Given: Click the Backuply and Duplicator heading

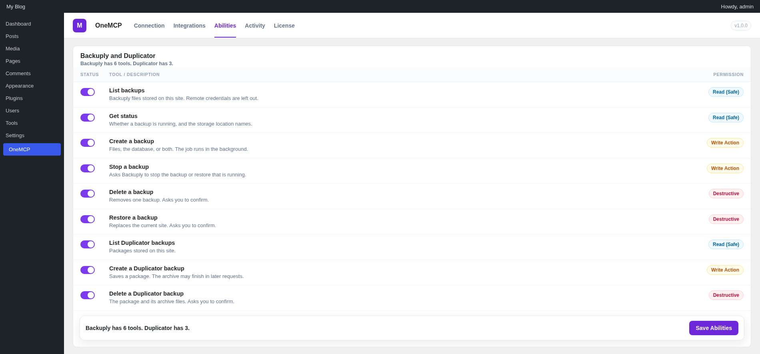Looking at the screenshot, I should (118, 56).
